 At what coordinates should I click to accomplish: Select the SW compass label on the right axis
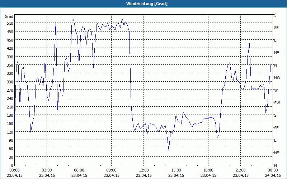pyautogui.click(x=277, y=103)
